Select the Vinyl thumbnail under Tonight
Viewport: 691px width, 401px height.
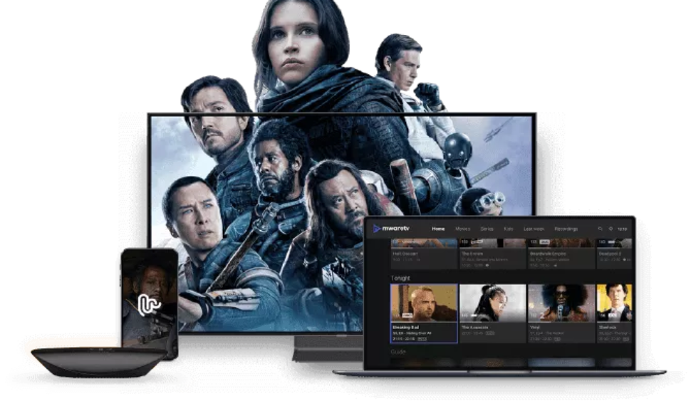click(561, 303)
